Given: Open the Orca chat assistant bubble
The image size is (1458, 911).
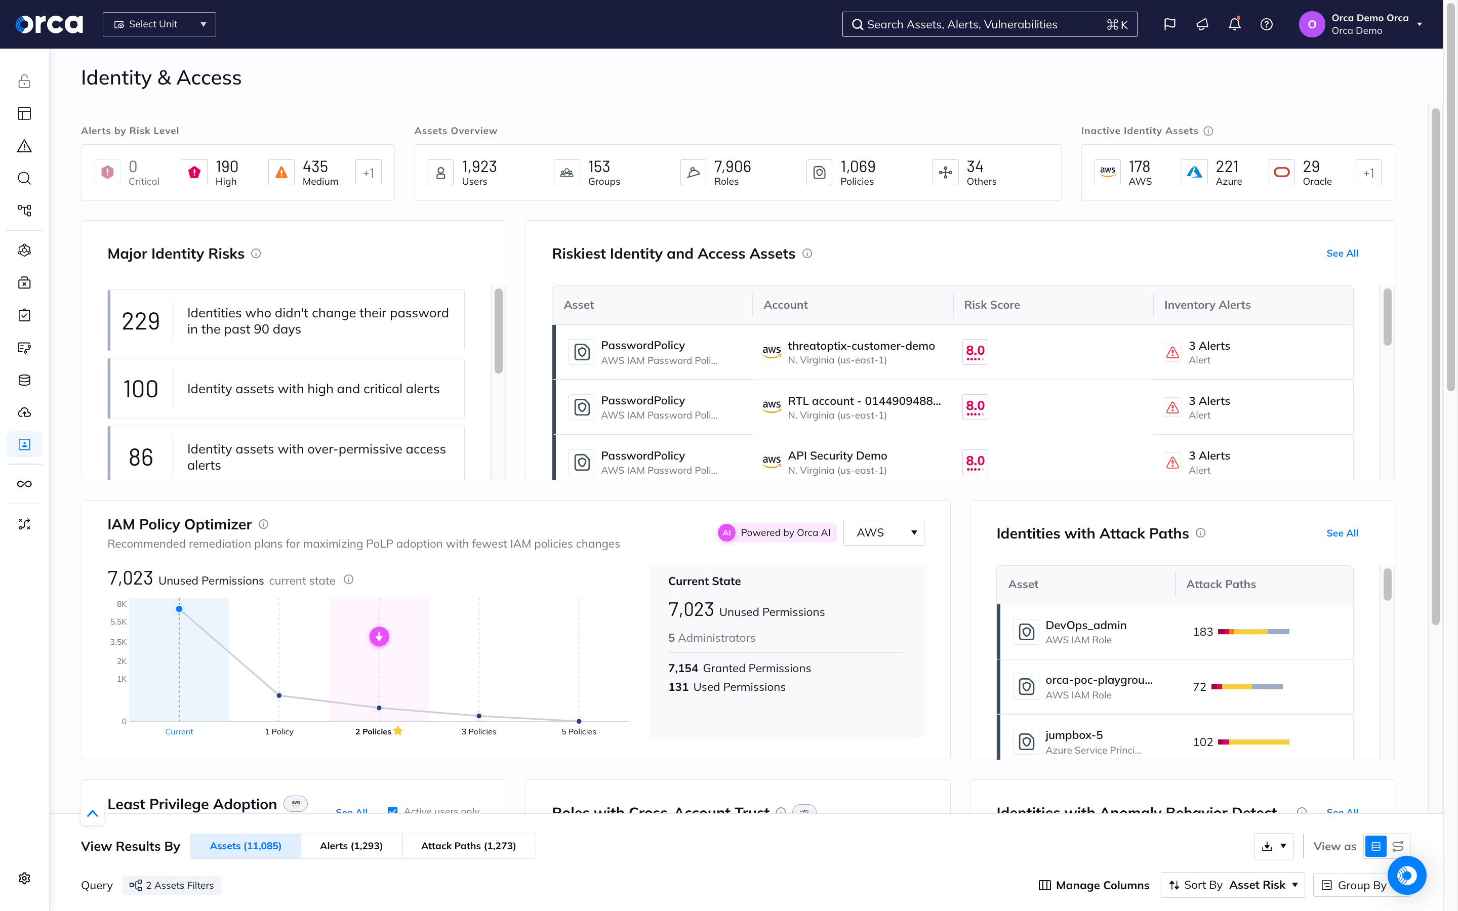Looking at the screenshot, I should coord(1406,875).
